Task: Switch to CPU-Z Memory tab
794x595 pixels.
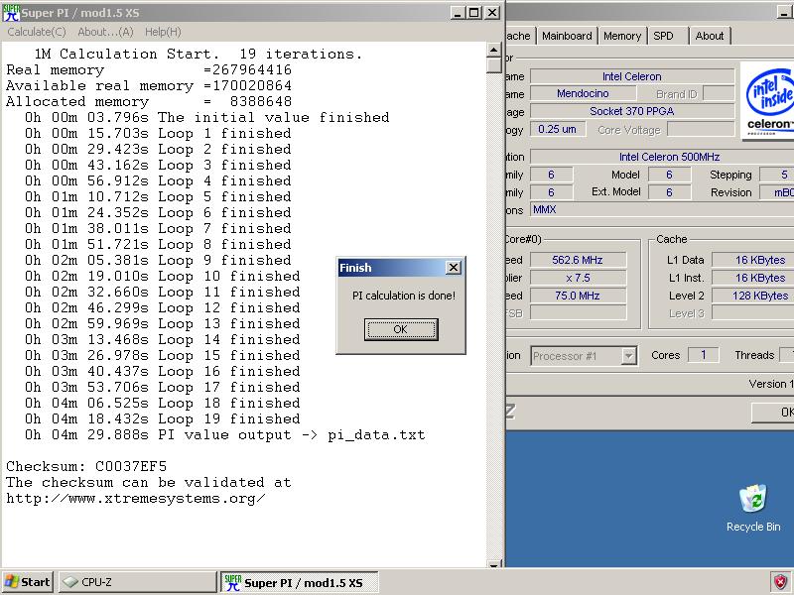Action: (622, 36)
